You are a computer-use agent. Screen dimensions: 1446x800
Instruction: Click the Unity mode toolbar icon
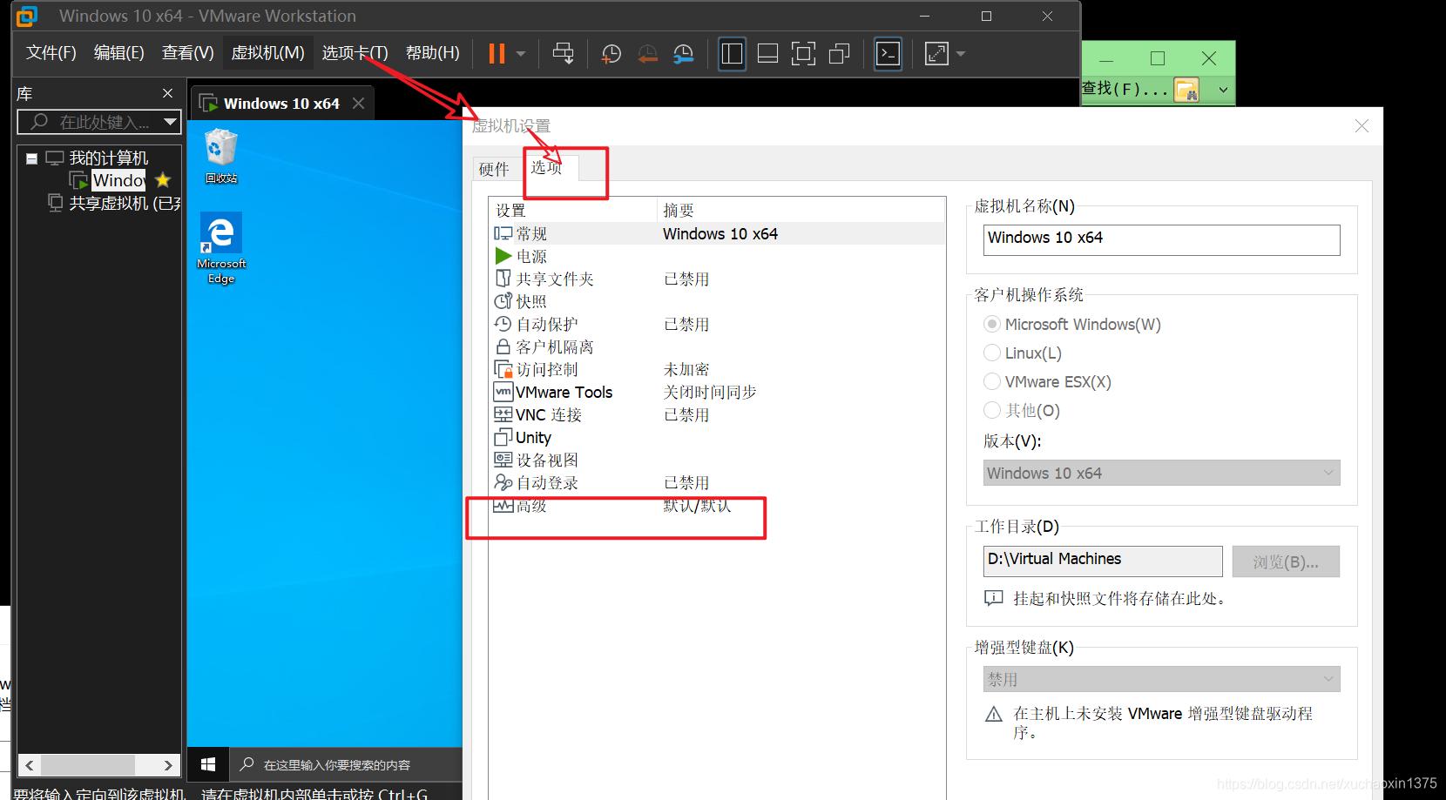coord(840,54)
